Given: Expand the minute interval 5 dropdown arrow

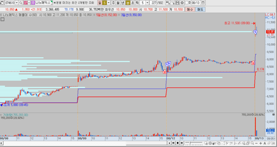Looking at the screenshot, I should tap(147, 3).
